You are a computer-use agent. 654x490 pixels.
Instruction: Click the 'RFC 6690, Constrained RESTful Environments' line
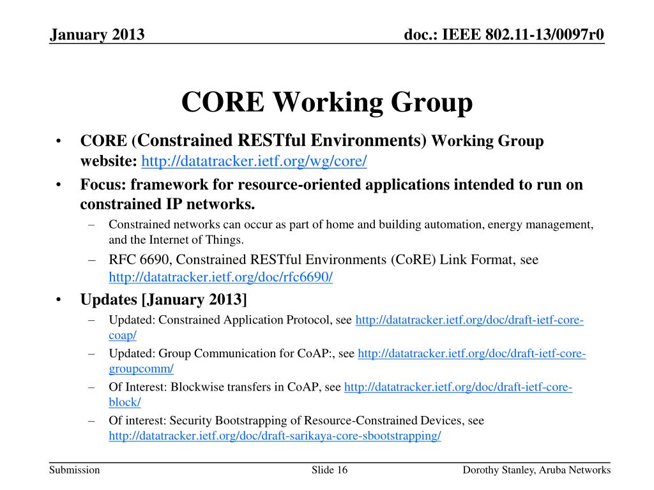point(324,260)
